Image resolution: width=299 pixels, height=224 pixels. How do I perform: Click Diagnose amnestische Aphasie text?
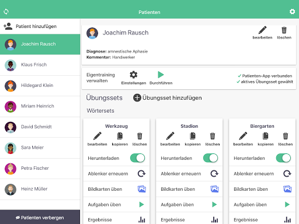(x=117, y=51)
